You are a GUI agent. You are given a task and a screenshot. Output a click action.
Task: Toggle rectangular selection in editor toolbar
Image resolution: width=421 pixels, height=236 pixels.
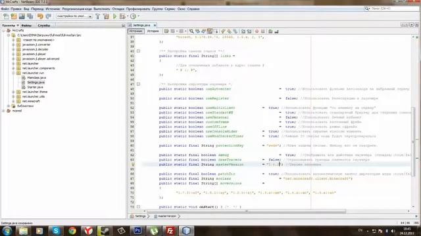click(x=216, y=31)
